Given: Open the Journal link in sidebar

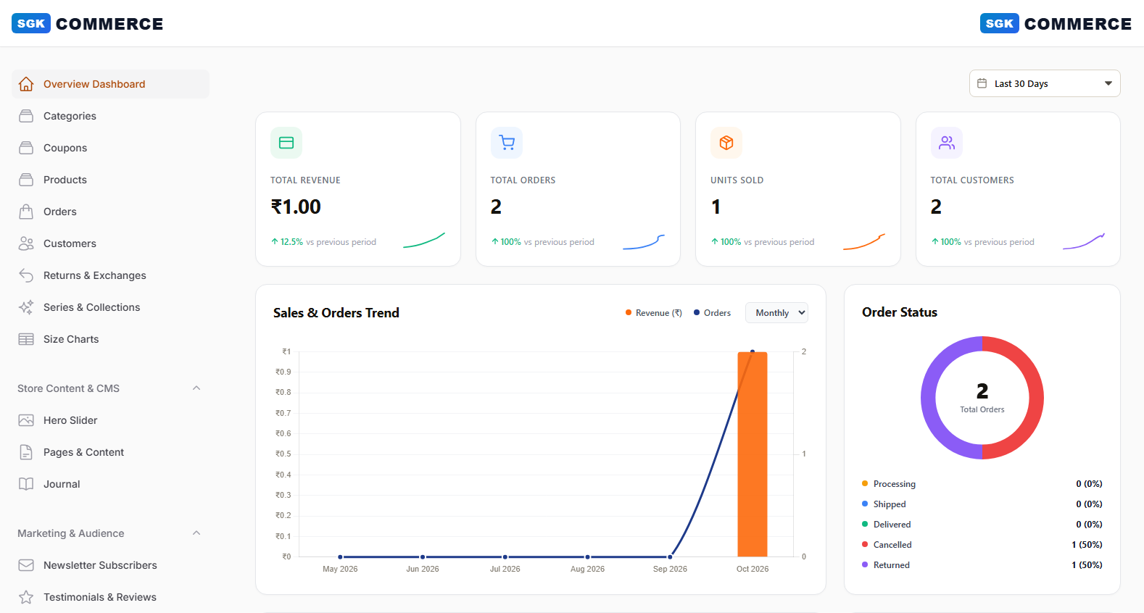Looking at the screenshot, I should click(x=110, y=484).
